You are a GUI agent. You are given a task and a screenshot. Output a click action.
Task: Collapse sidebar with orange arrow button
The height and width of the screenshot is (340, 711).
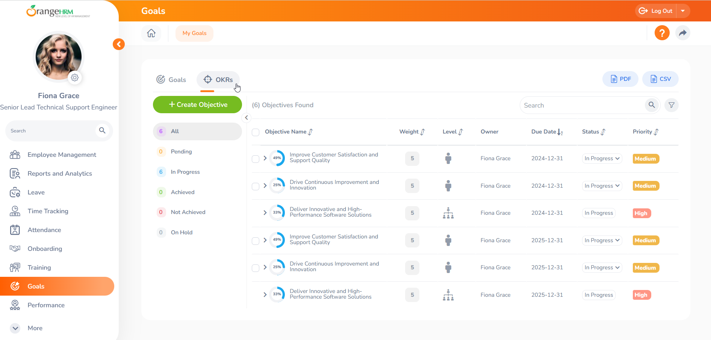pyautogui.click(x=119, y=44)
